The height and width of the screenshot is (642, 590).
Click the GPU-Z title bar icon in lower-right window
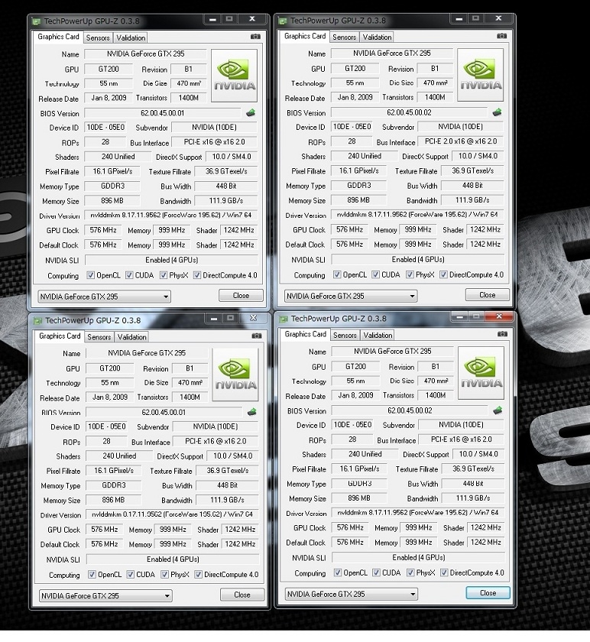tap(284, 319)
